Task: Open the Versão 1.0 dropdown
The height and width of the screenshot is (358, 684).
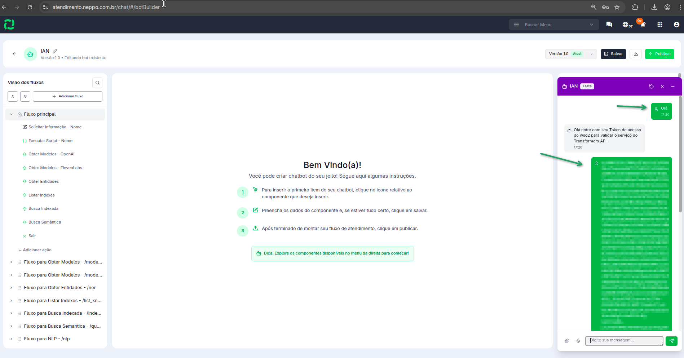Action: pos(571,54)
